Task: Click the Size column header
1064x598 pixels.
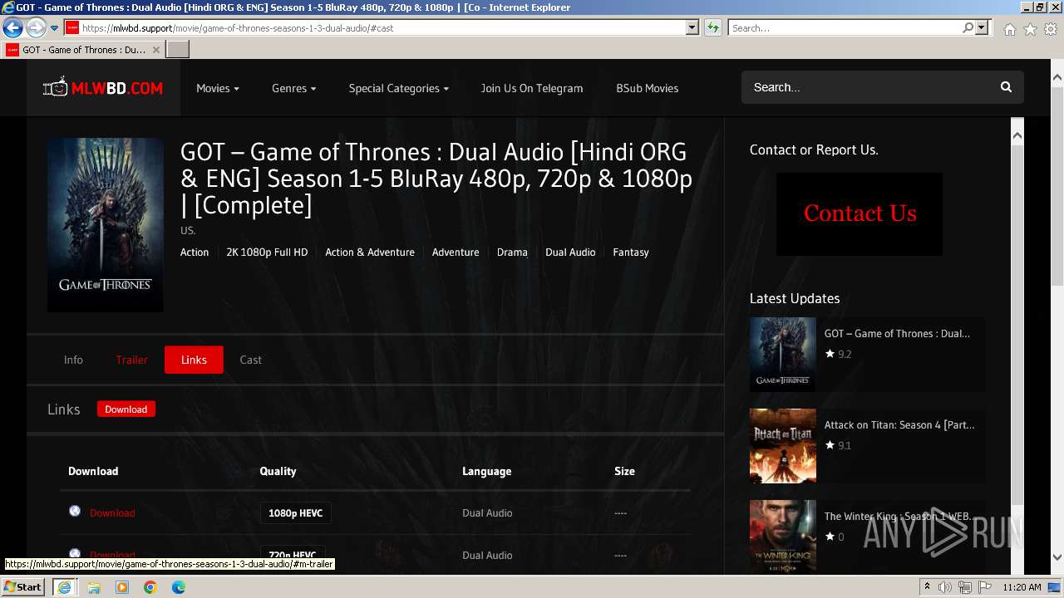Action: pyautogui.click(x=624, y=471)
